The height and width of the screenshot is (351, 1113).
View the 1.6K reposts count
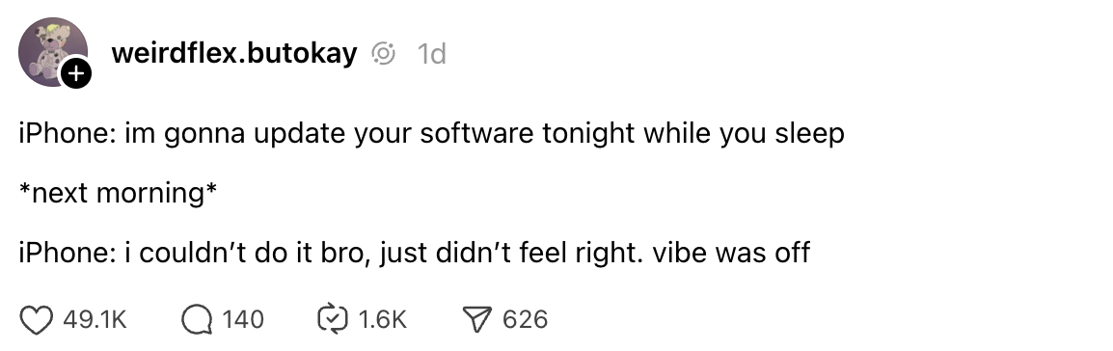(x=383, y=319)
